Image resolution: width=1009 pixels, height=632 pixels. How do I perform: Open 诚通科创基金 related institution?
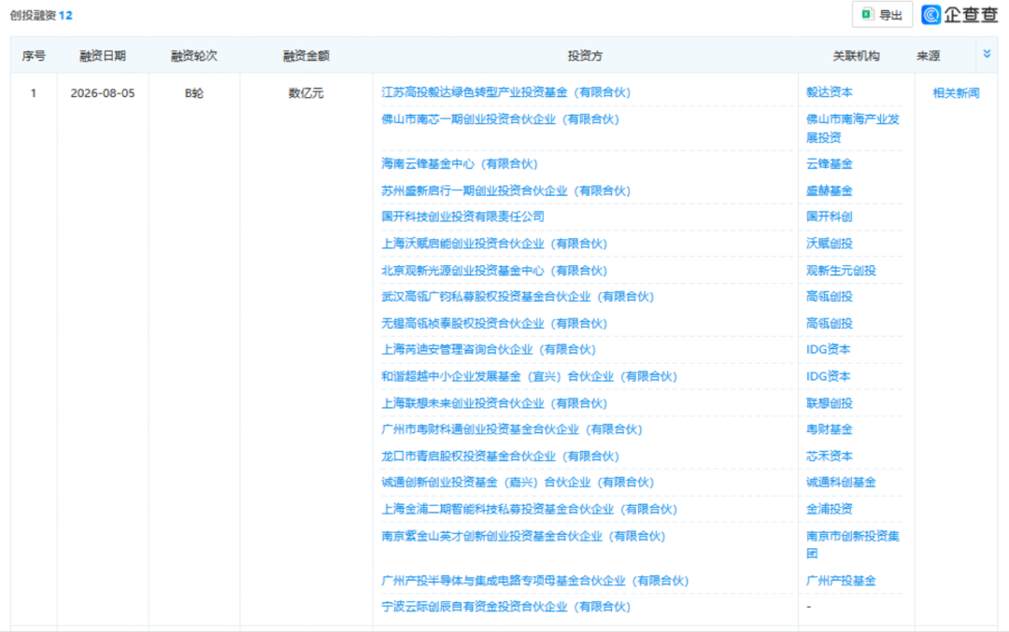(841, 483)
